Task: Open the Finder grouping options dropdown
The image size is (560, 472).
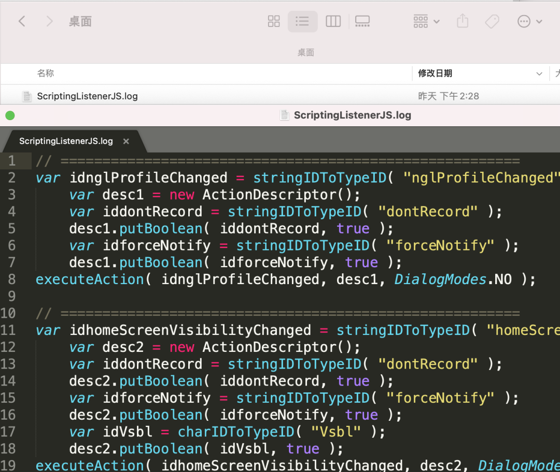Action: (x=426, y=21)
